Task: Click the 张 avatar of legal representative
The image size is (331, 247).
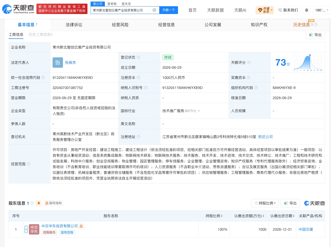Action: point(58,63)
